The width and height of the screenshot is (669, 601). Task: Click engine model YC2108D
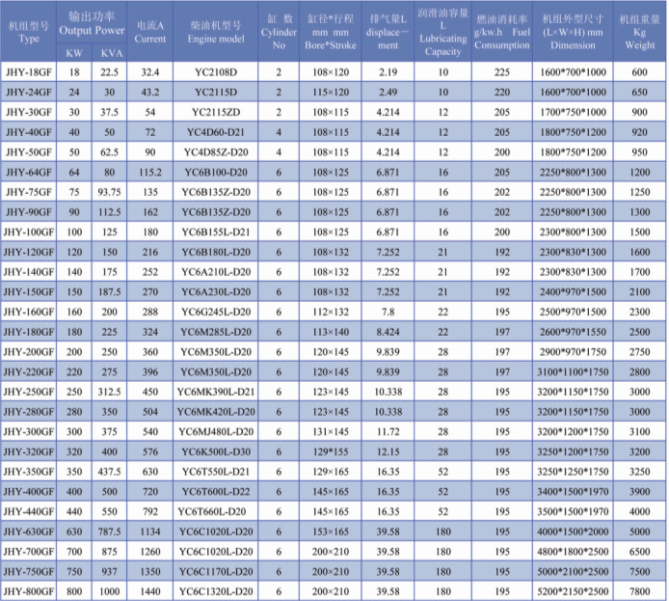point(216,72)
